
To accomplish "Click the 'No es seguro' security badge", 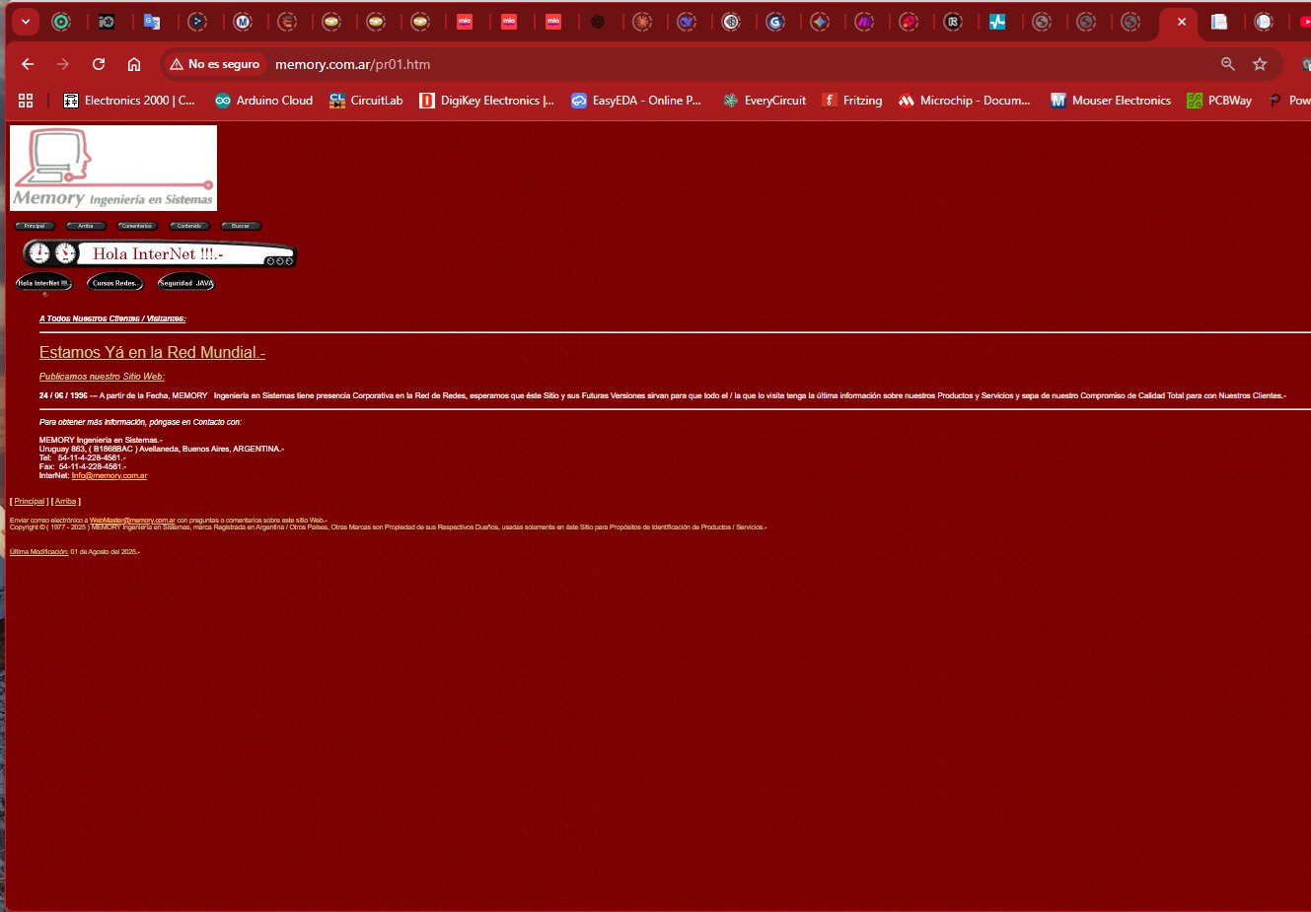I will click(x=214, y=63).
